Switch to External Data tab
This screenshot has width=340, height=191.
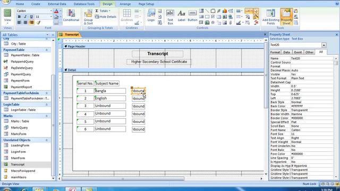(57, 4)
